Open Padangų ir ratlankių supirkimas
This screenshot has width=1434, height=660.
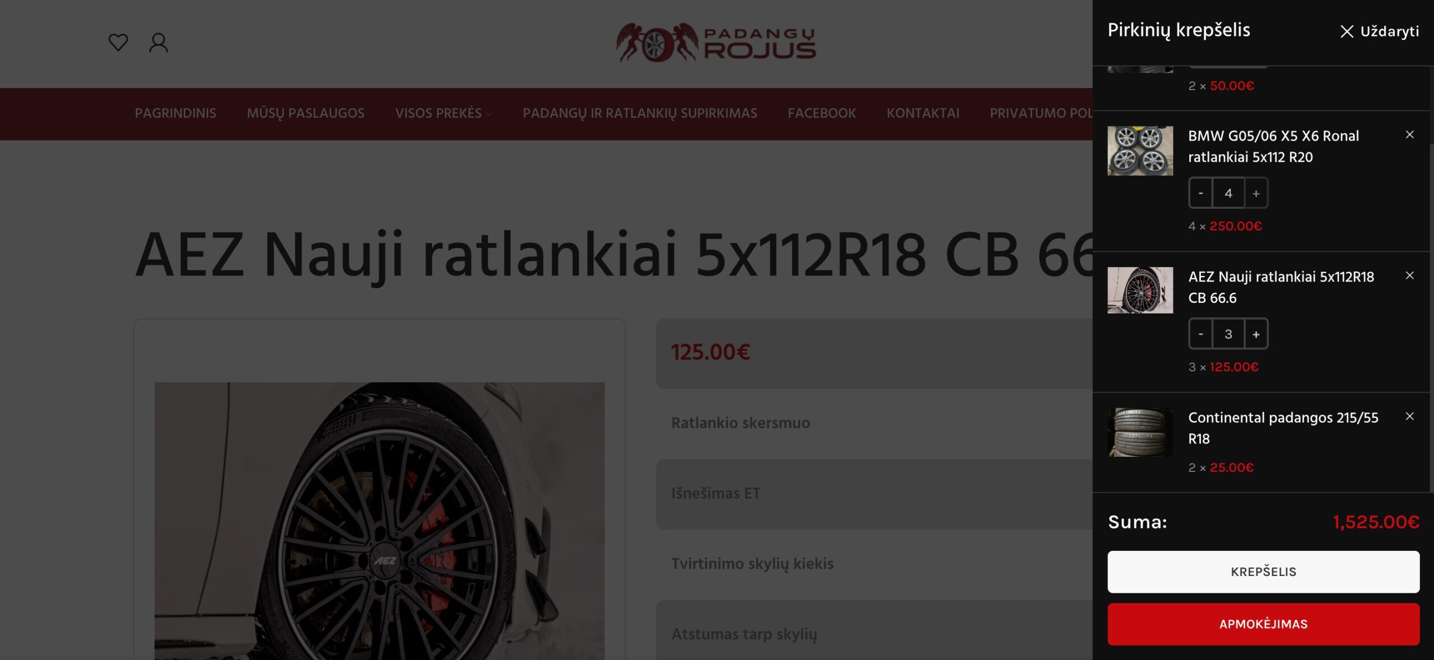click(x=640, y=114)
